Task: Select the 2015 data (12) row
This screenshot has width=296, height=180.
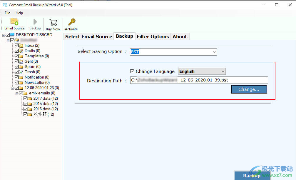Action: point(46,104)
